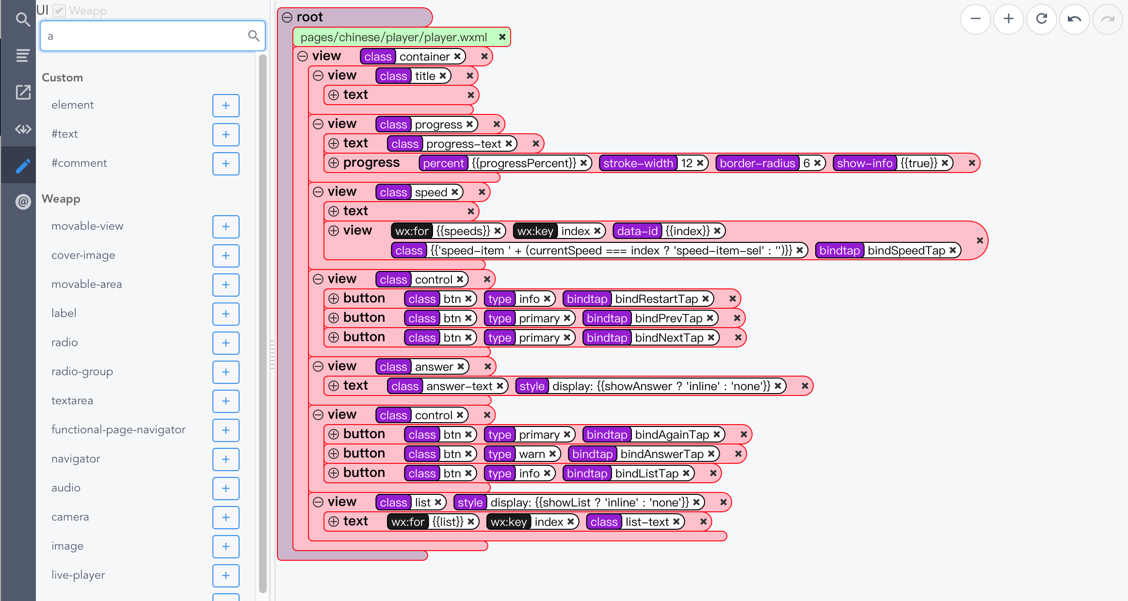Image resolution: width=1128 pixels, height=601 pixels.
Task: Toggle the Weapp checkbox
Action: (x=59, y=10)
